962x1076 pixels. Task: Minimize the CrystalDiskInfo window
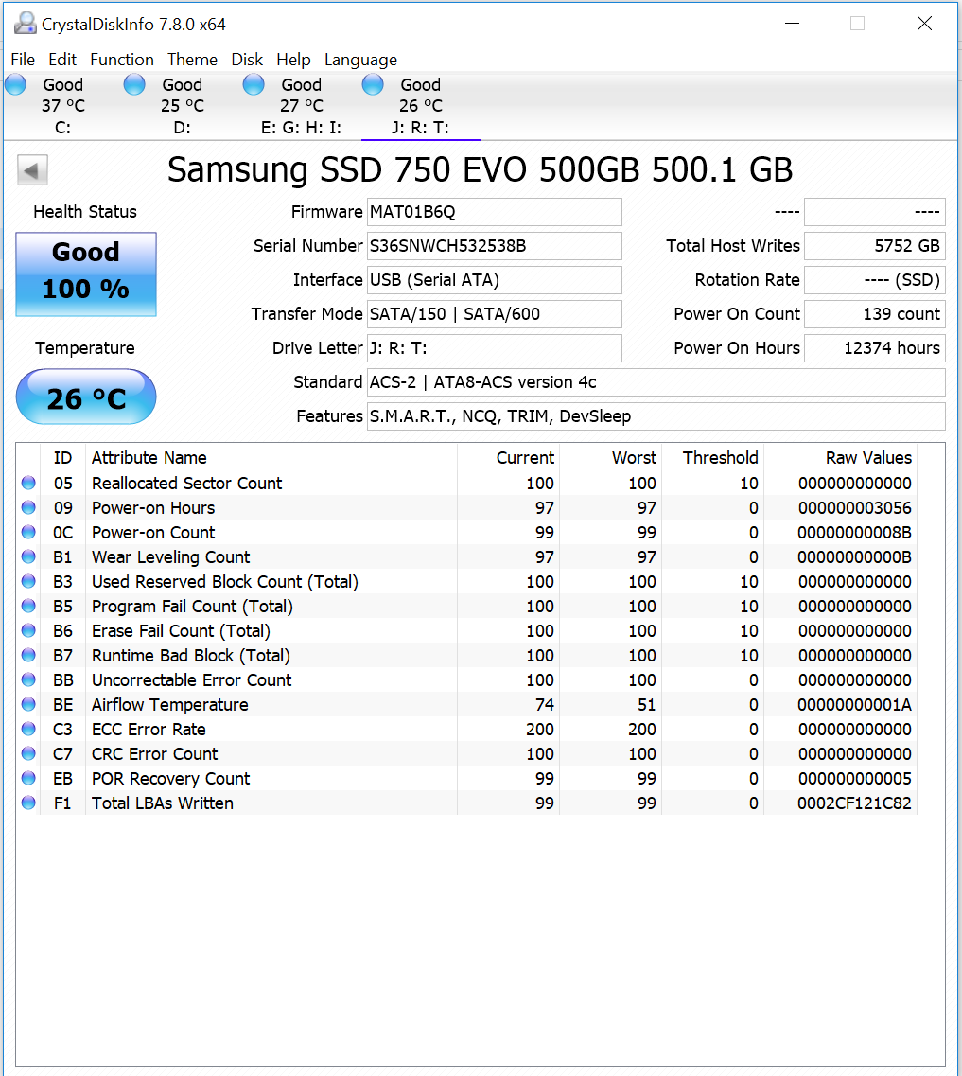(792, 24)
